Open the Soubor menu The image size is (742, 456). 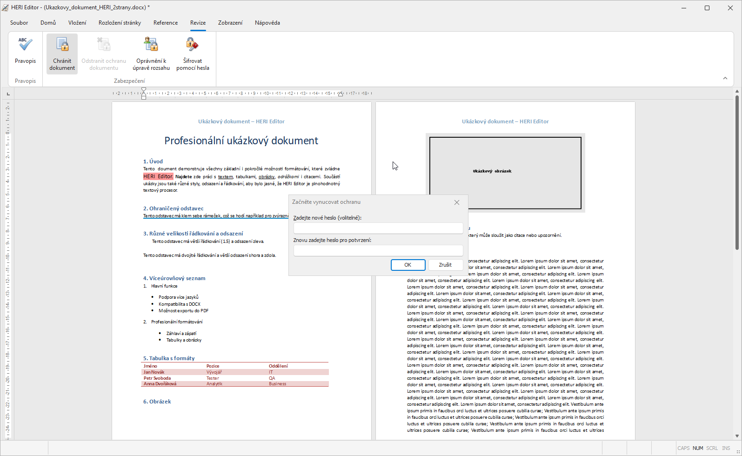pyautogui.click(x=19, y=23)
